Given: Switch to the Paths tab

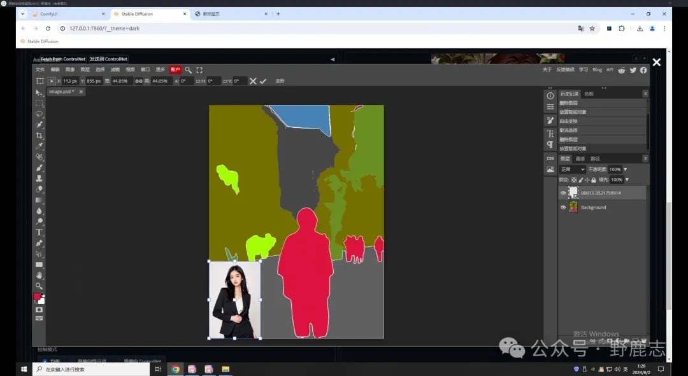Looking at the screenshot, I should (595, 158).
